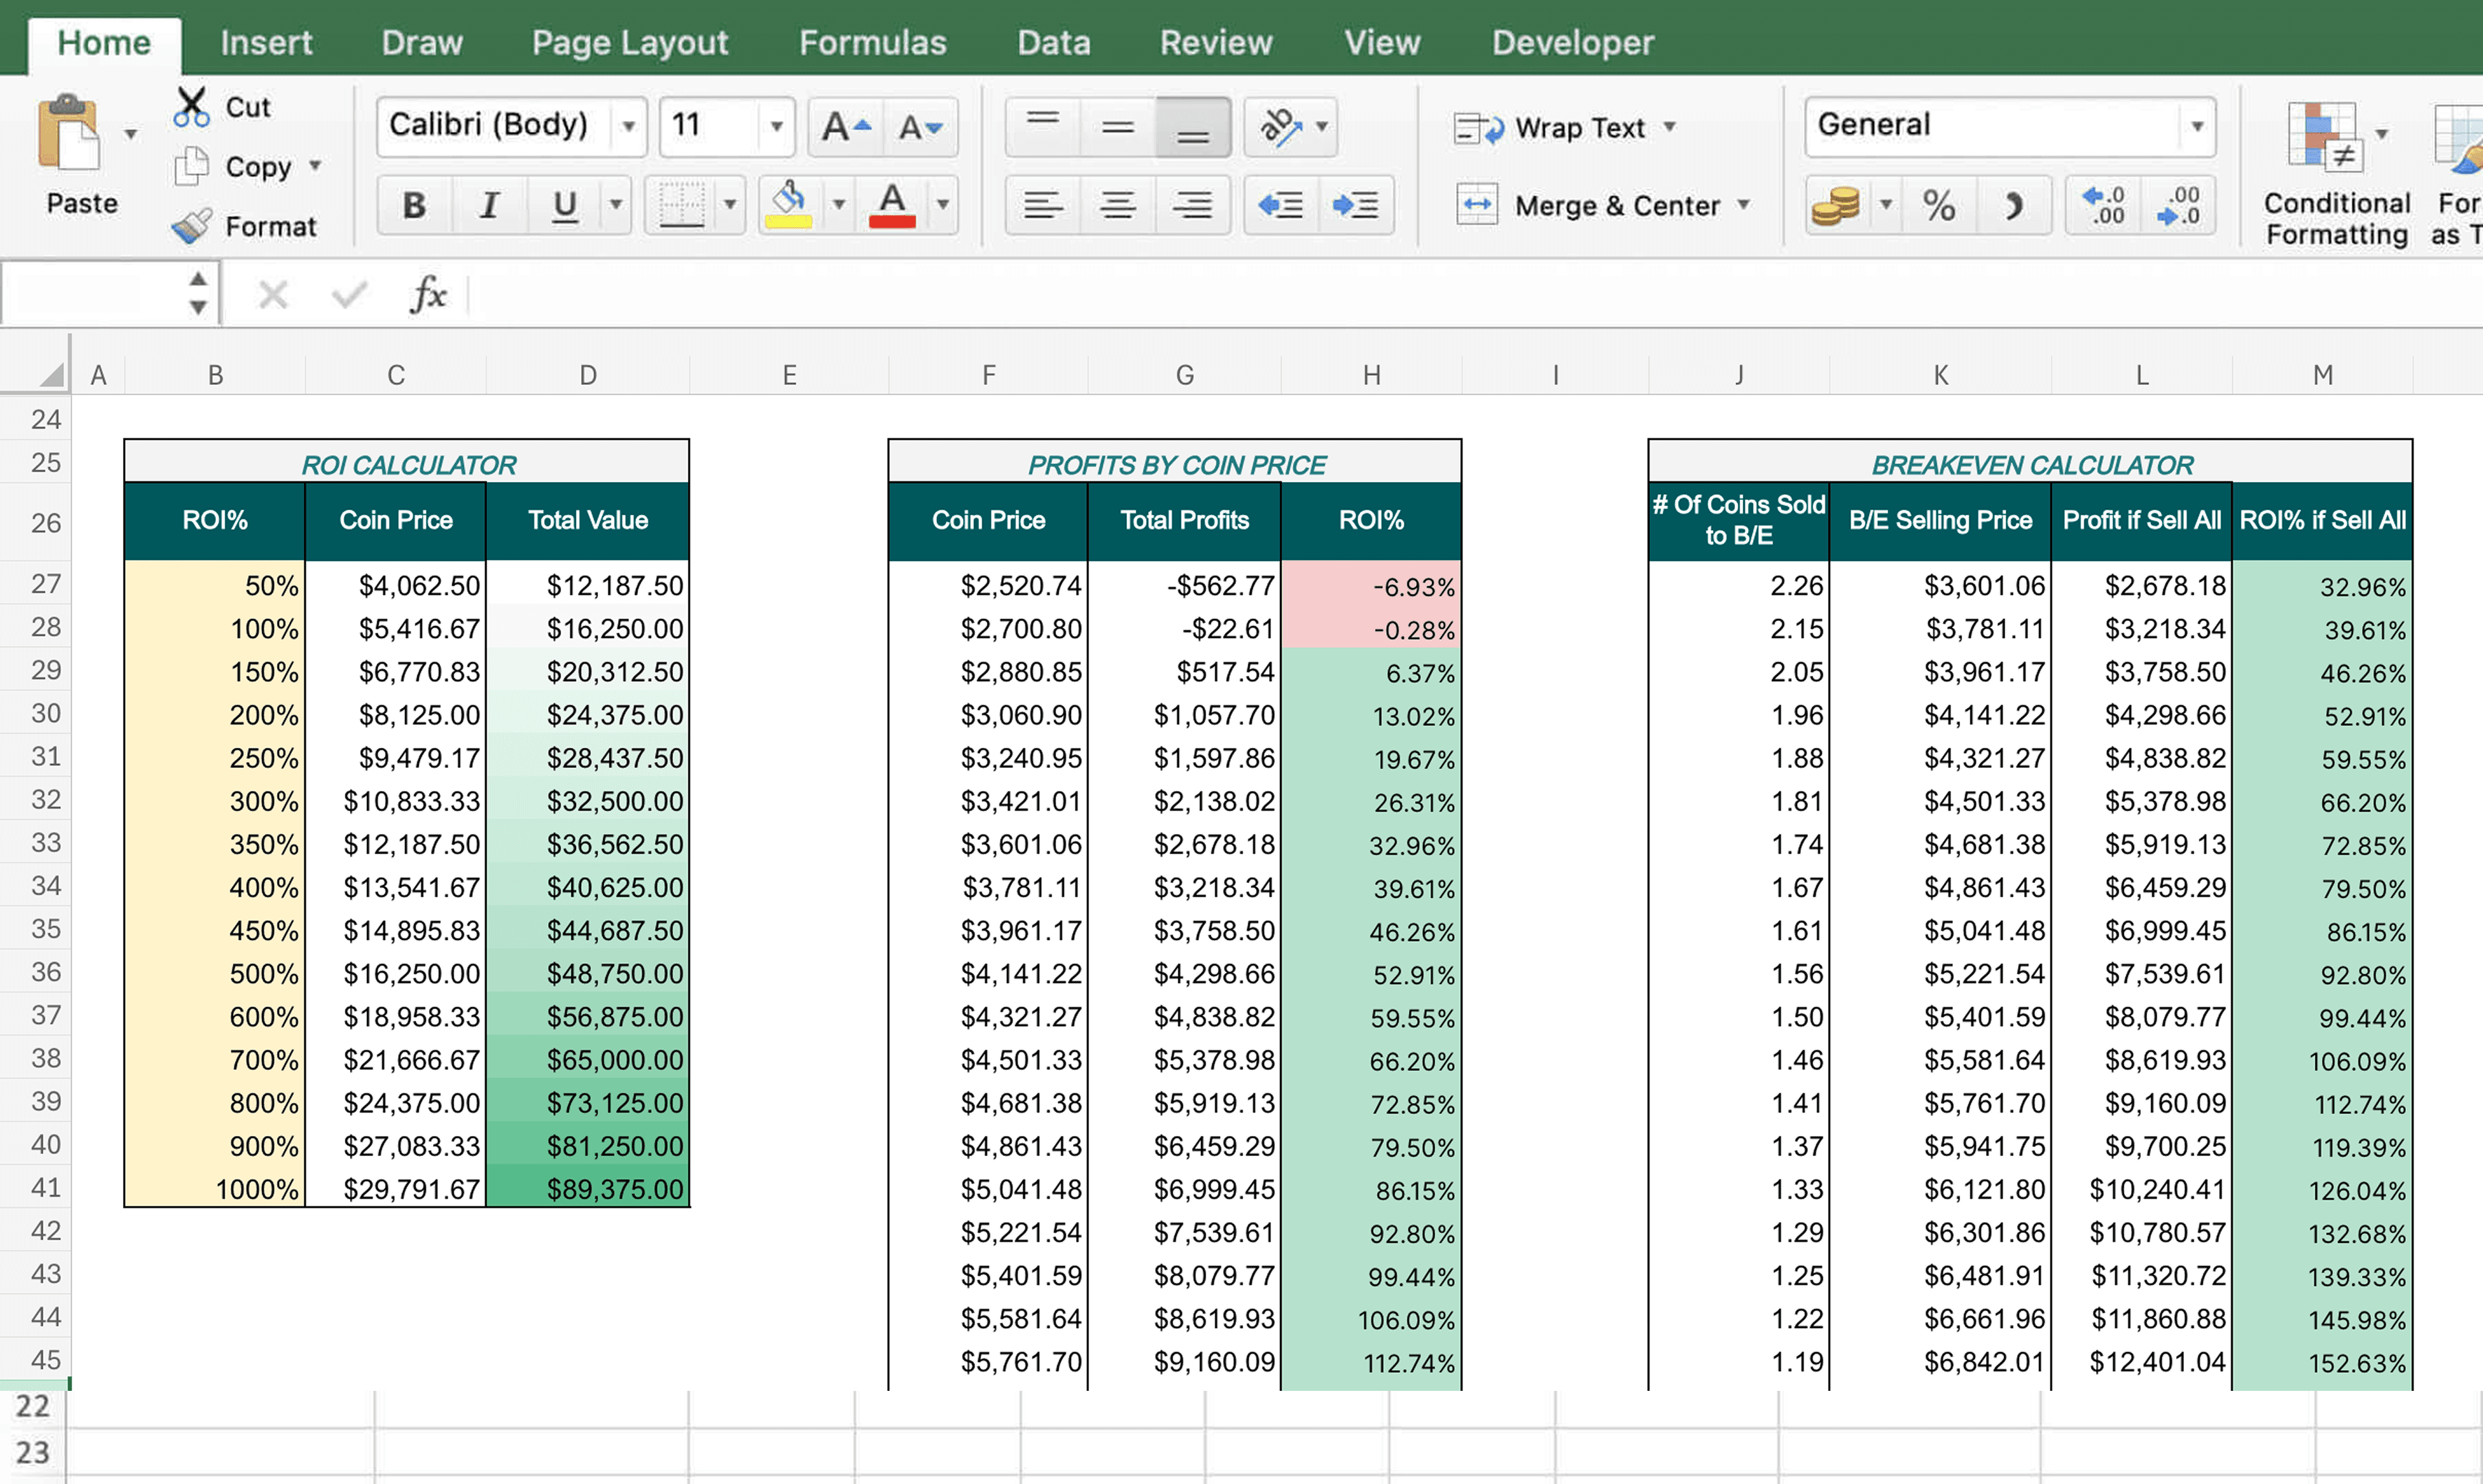Apply Comma style formatting
Viewport: 2483px width, 1484px height.
tap(2015, 205)
